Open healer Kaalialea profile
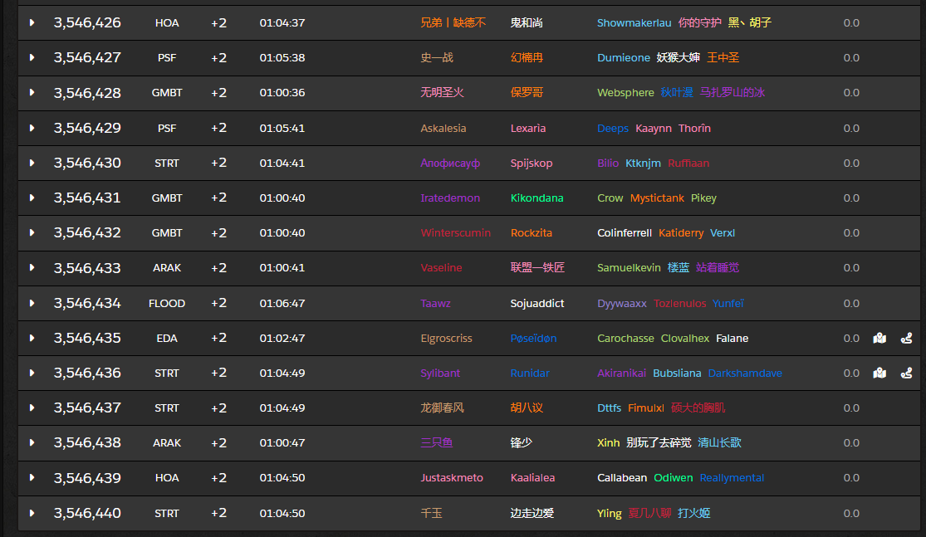 click(532, 478)
